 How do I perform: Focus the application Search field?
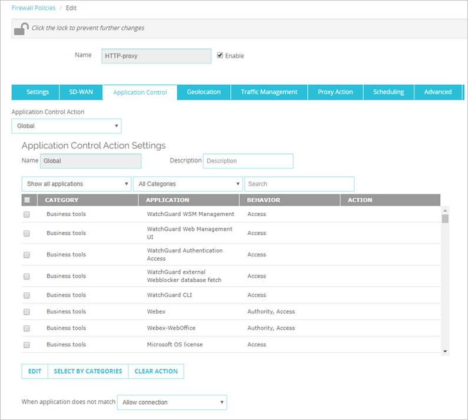(299, 184)
